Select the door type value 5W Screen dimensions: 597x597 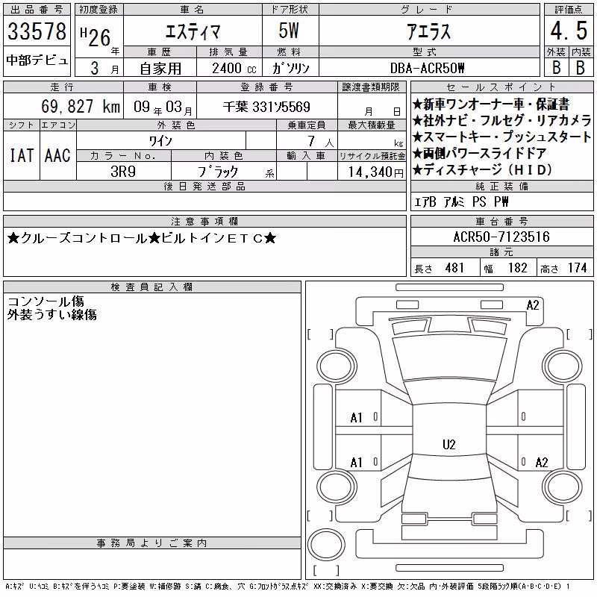coord(289,31)
